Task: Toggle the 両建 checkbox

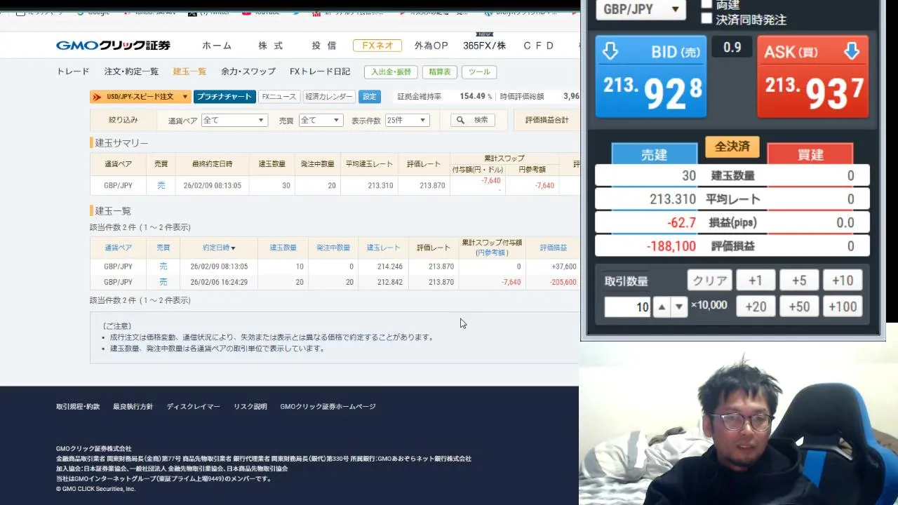Action: [x=706, y=4]
